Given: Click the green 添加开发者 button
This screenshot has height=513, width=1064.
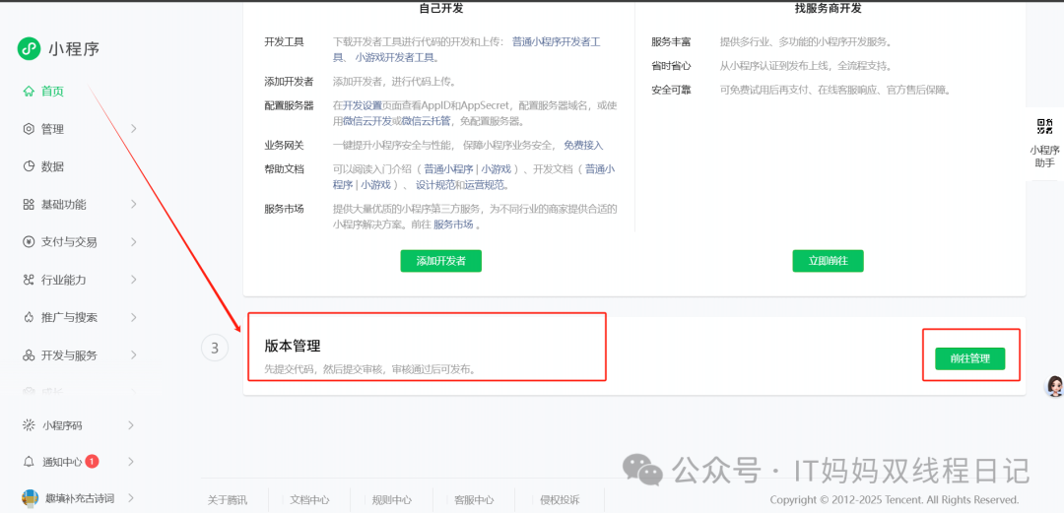Looking at the screenshot, I should pos(440,261).
